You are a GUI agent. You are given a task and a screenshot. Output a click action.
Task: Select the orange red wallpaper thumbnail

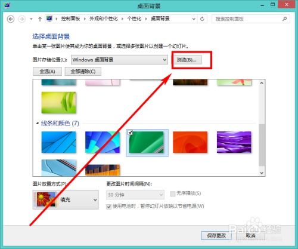190,142
